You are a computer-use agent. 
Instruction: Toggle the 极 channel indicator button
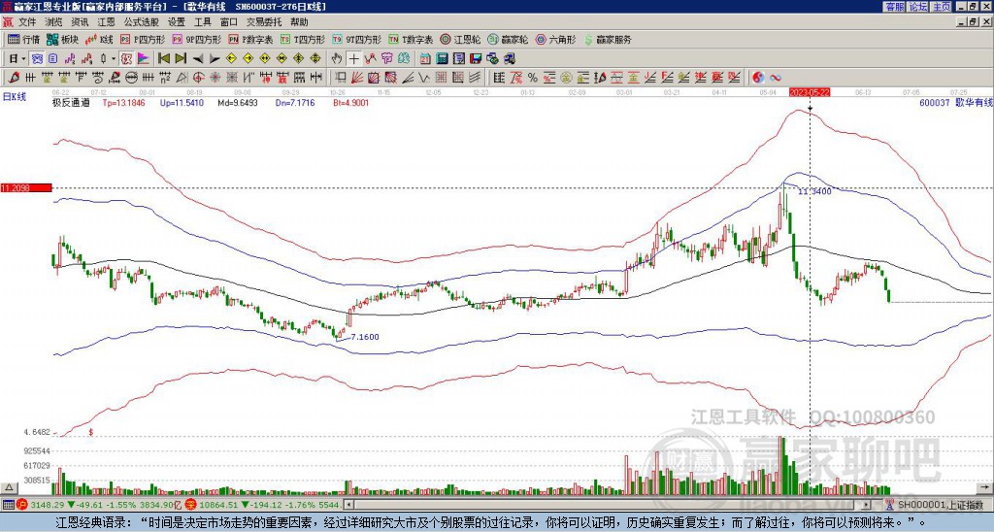(x=126, y=59)
